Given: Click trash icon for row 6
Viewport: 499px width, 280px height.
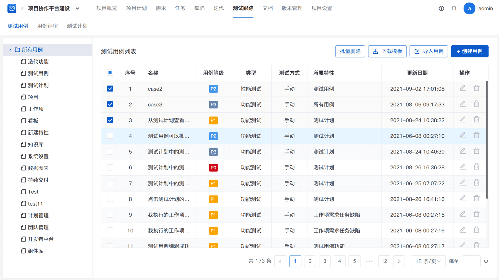Looking at the screenshot, I should [x=476, y=167].
